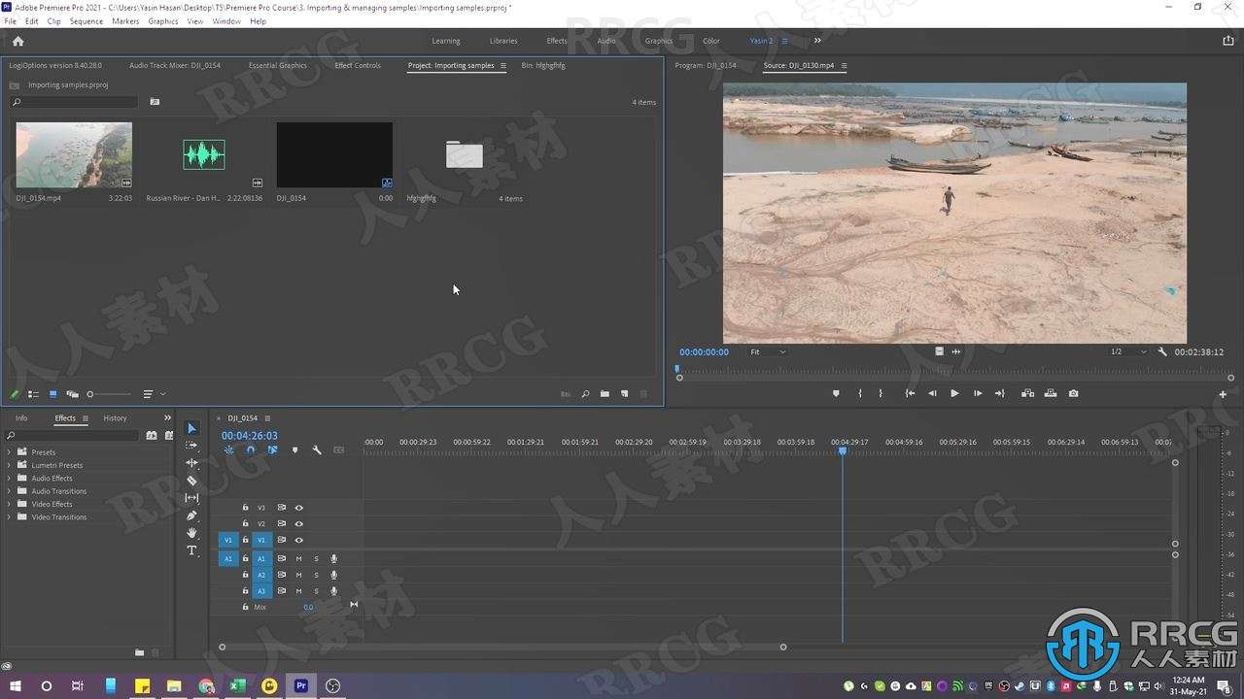Image resolution: width=1244 pixels, height=699 pixels.
Task: Add a marker in the timeline
Action: (294, 449)
